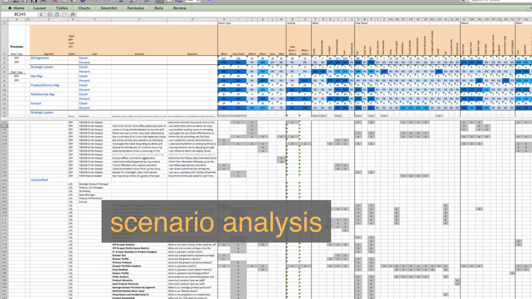Open the fx formula builder
Screen dimensions: 532x299
pyautogui.click(x=73, y=14)
